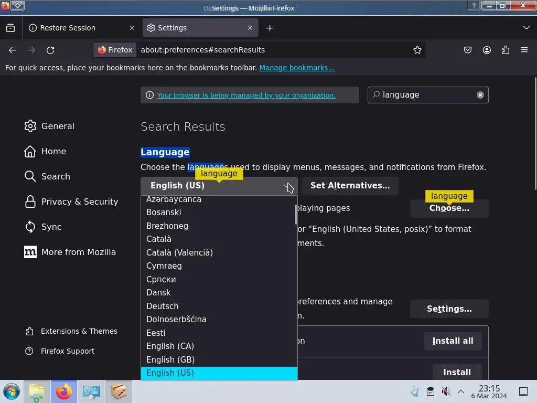The width and height of the screenshot is (537, 403).
Task: Go back with the back arrow
Action: click(13, 50)
